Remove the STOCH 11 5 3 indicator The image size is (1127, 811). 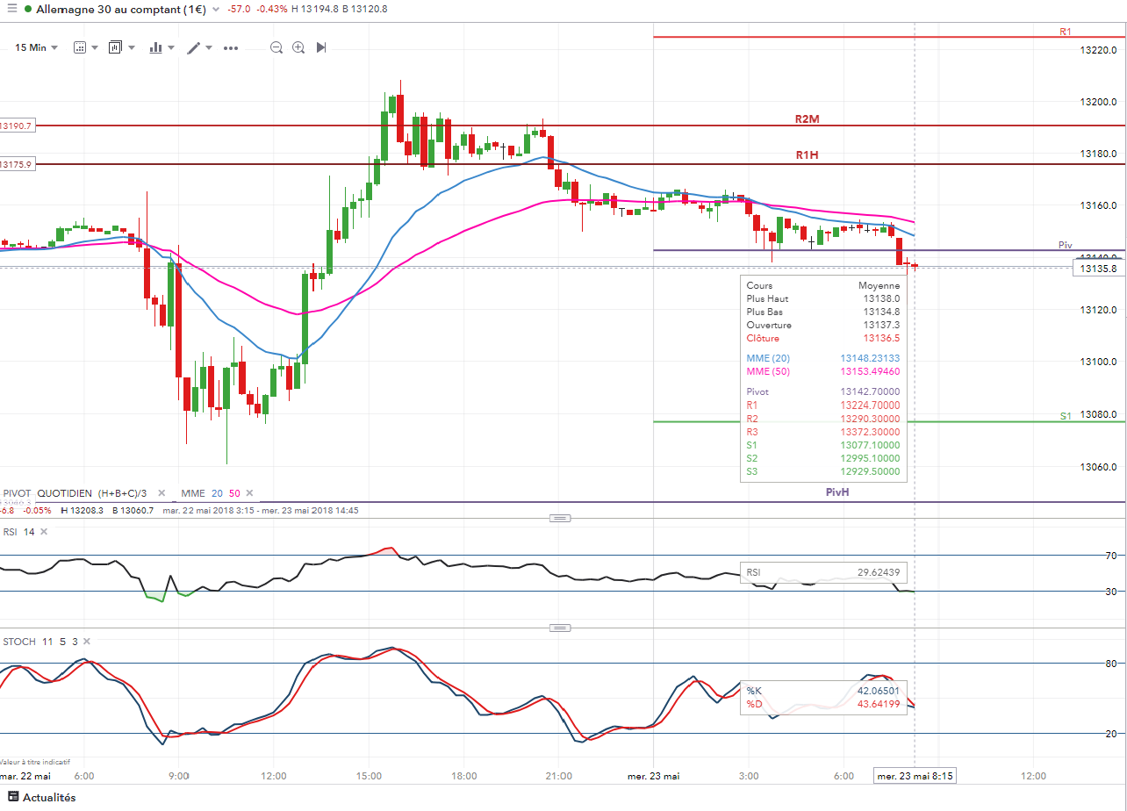(x=87, y=642)
